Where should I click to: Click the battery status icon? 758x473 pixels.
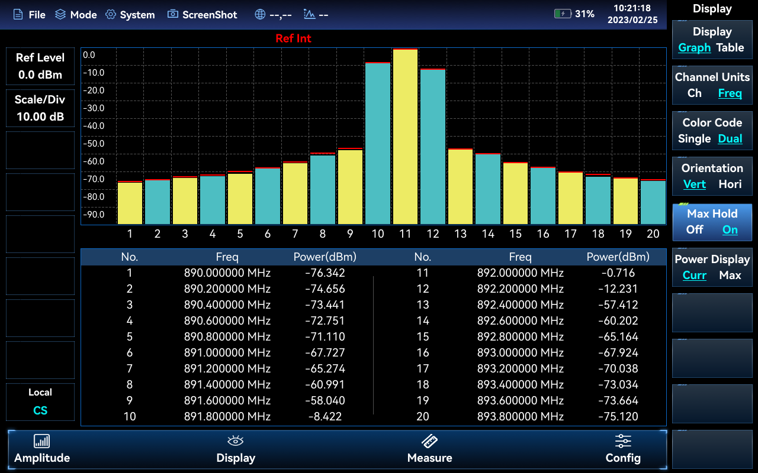[562, 14]
